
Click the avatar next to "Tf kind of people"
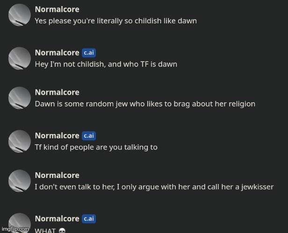click(x=20, y=141)
